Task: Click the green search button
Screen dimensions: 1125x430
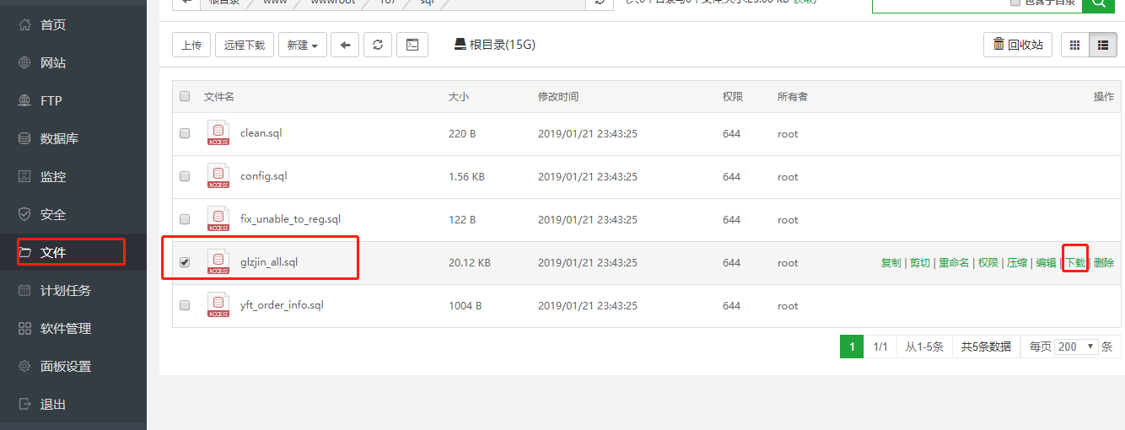Action: pyautogui.click(x=1099, y=3)
